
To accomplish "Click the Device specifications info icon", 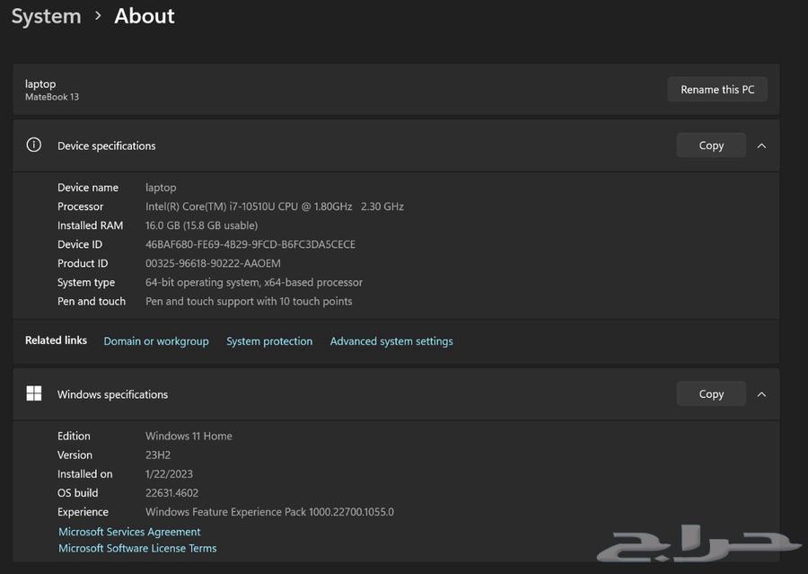I will click(34, 145).
